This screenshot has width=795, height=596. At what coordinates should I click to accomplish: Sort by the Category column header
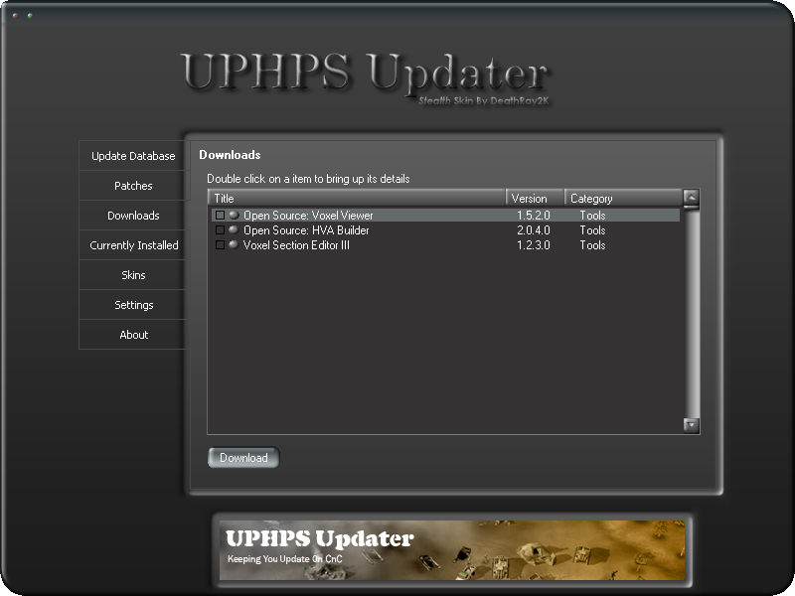624,198
